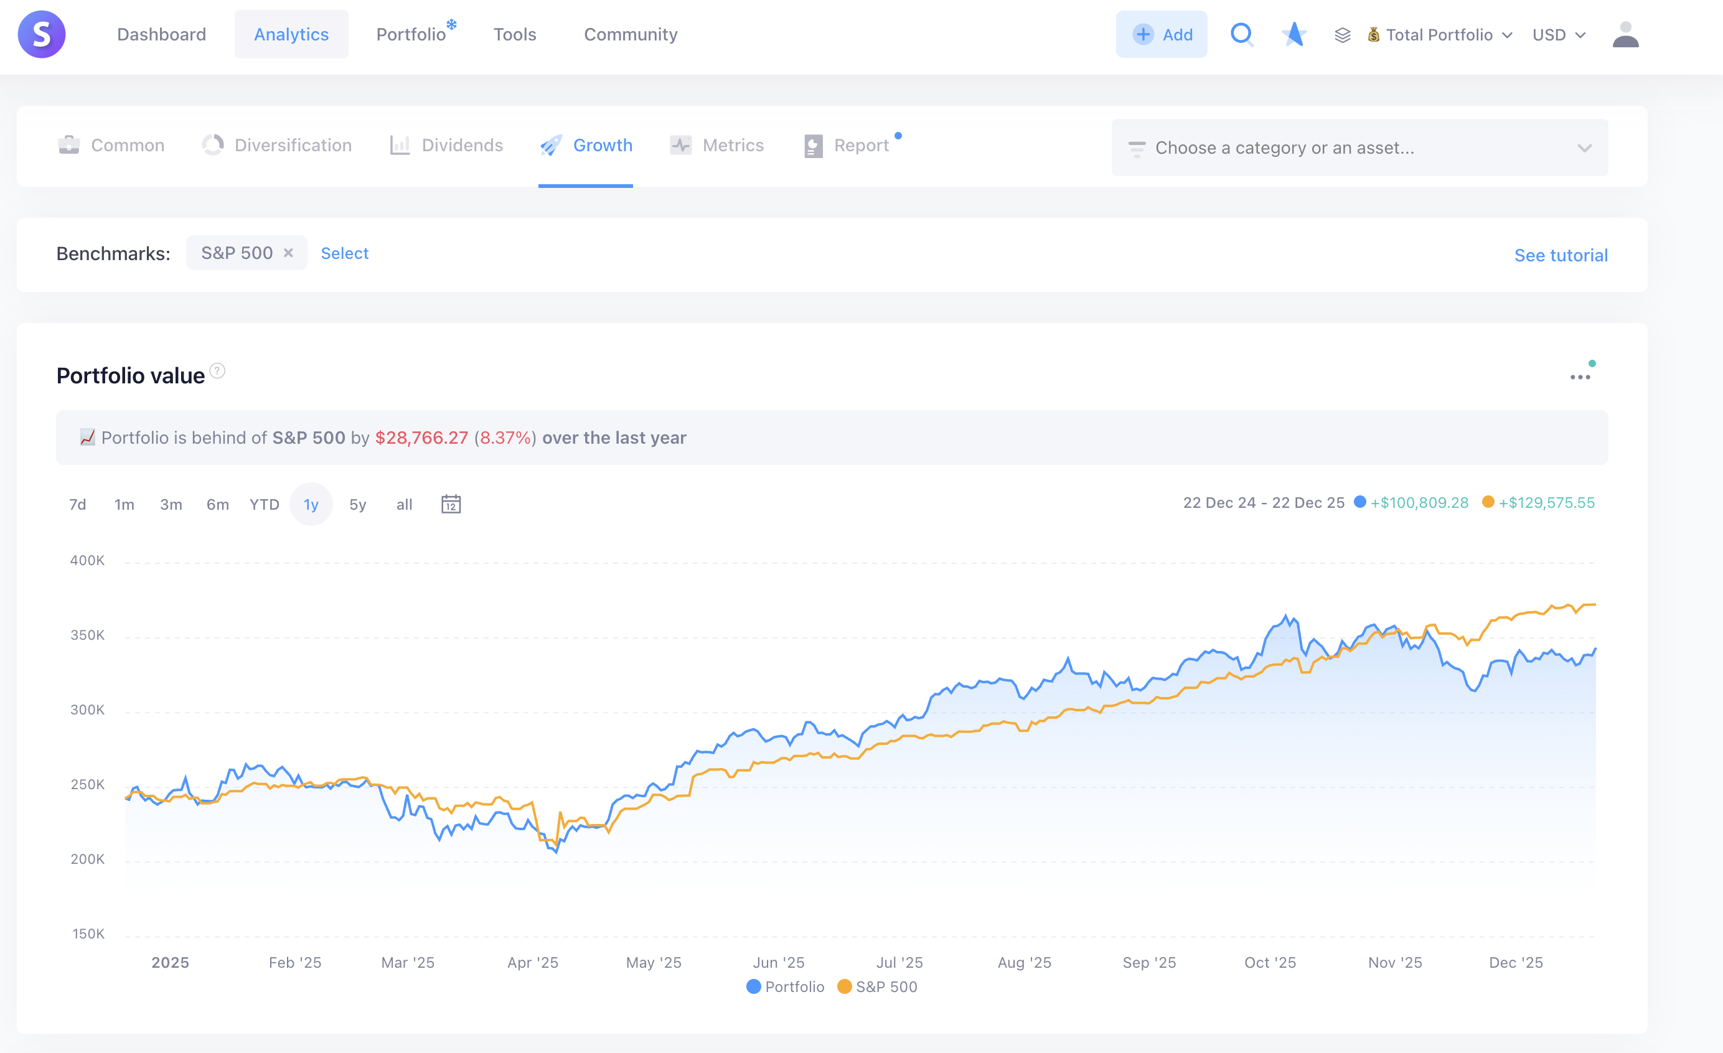Toggle Portfolio series in chart legend
This screenshot has height=1053, width=1723.
click(x=786, y=986)
